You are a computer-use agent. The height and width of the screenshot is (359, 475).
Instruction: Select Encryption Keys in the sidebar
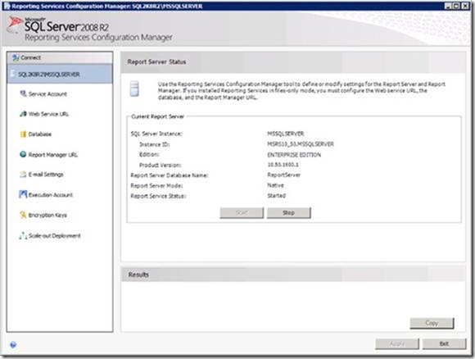tap(47, 215)
